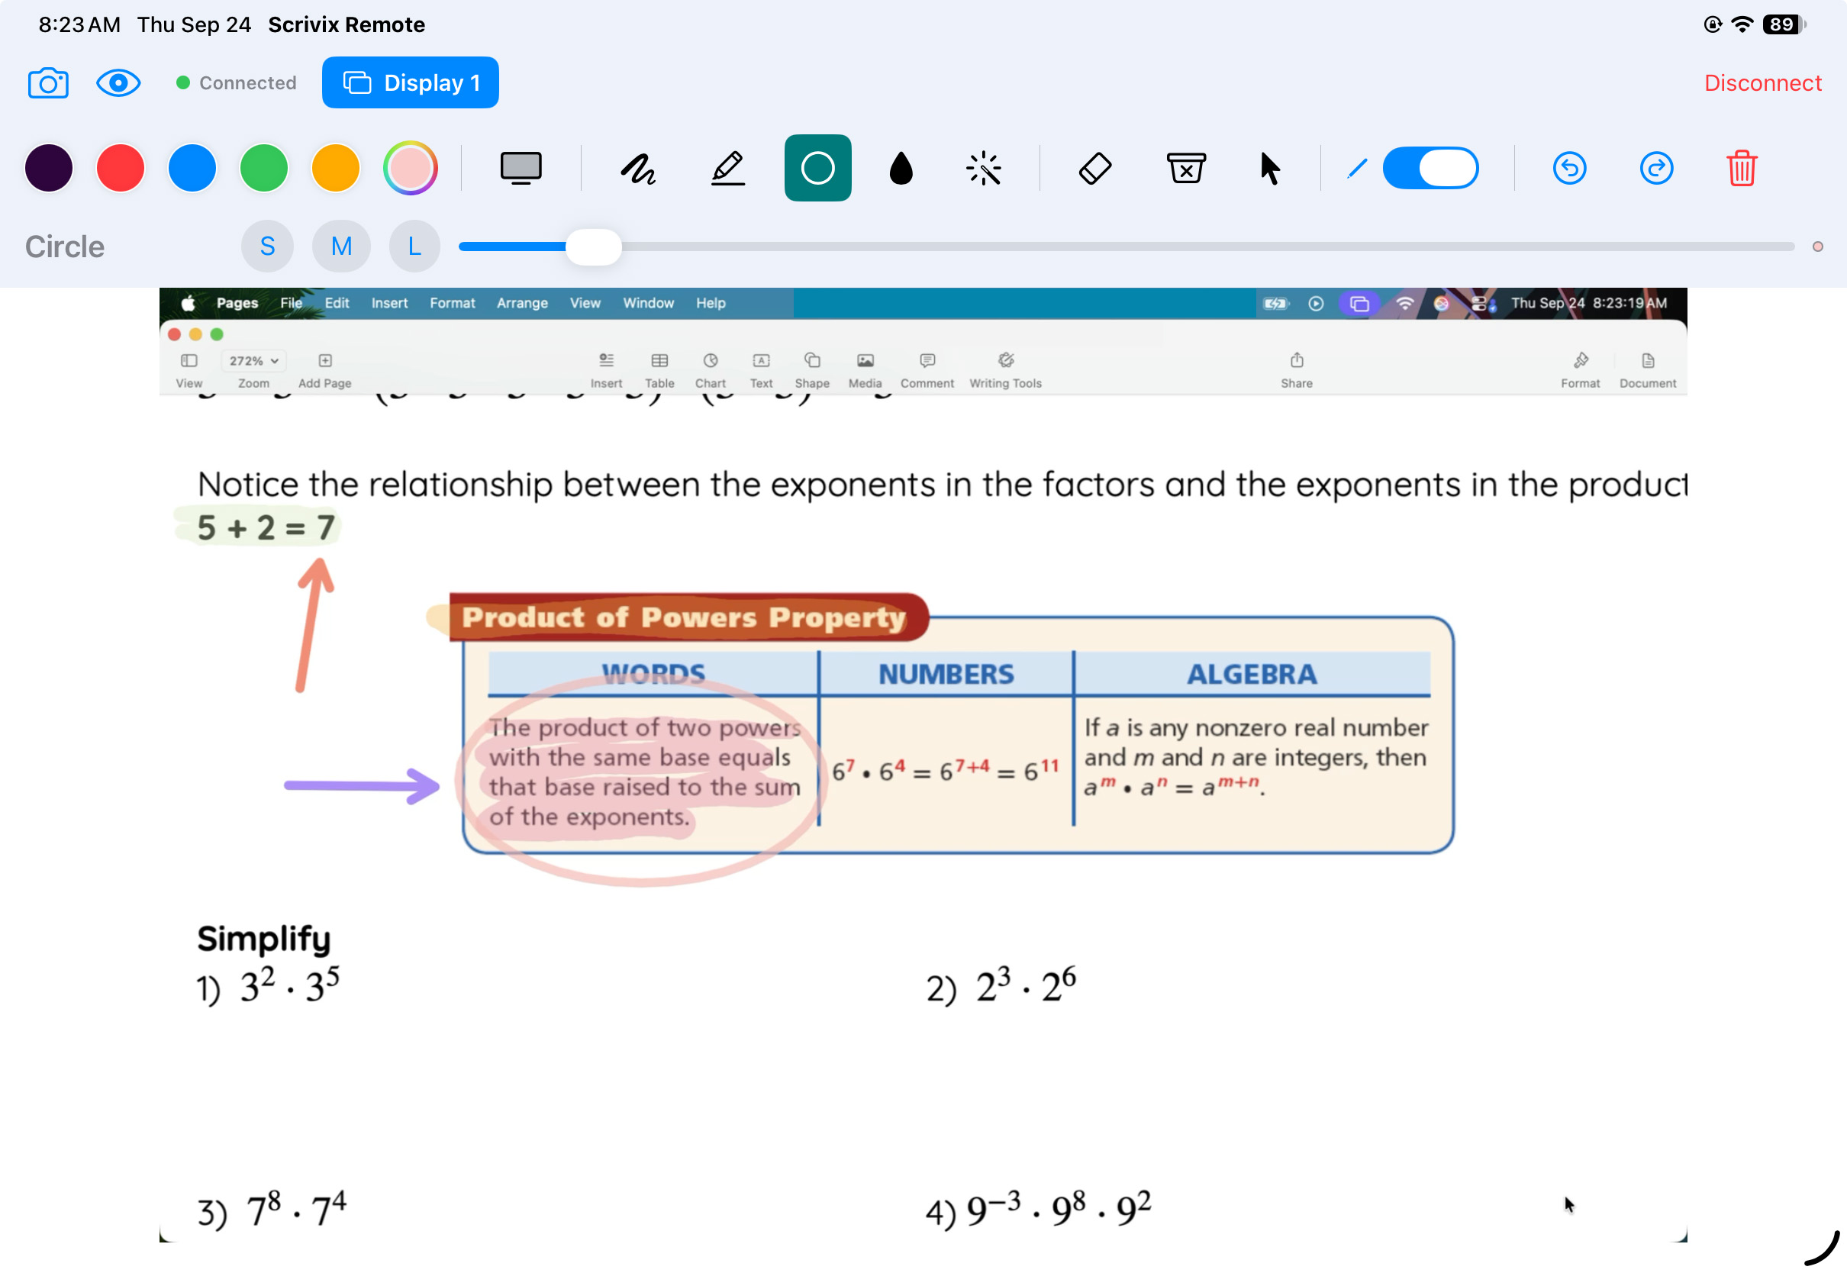Open the Display 1 selector
Screen dimensions: 1847x1273
[x=410, y=82]
